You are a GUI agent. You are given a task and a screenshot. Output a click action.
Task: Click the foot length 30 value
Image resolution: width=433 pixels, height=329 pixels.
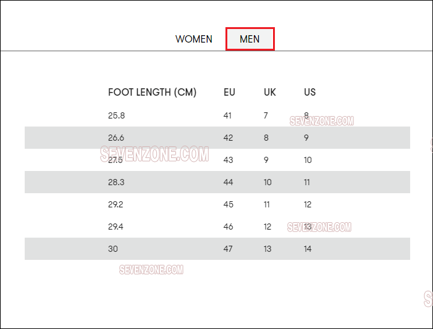[112, 249]
